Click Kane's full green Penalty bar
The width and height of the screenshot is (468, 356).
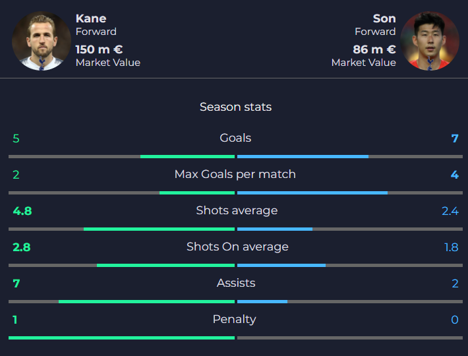tap(121, 338)
